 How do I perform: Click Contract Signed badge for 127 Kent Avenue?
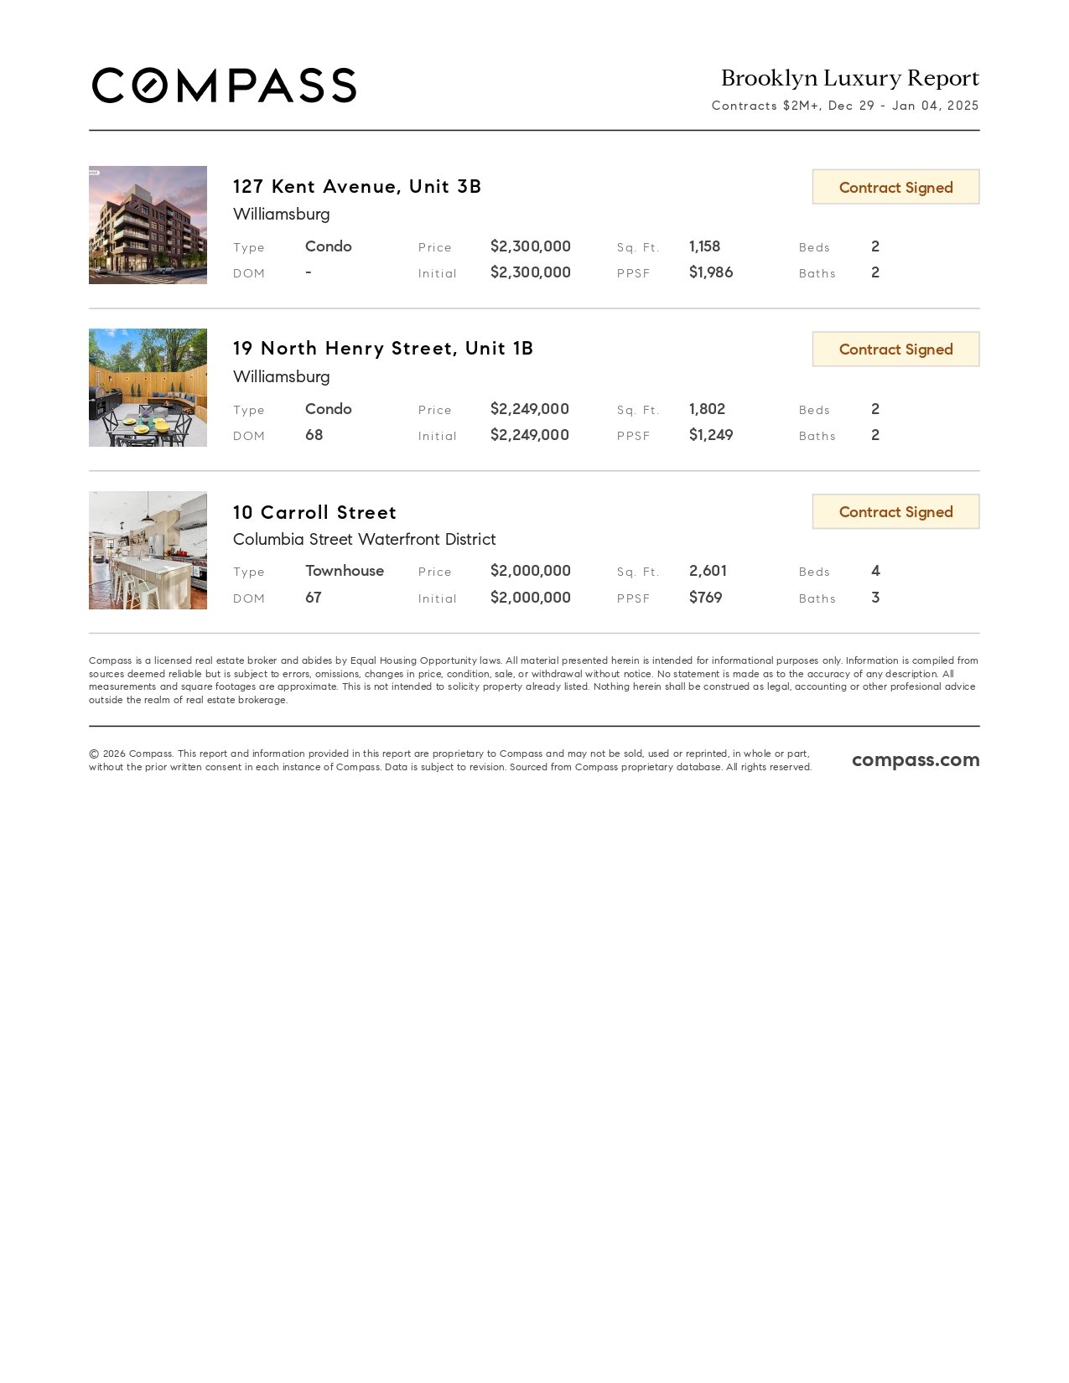point(895,187)
